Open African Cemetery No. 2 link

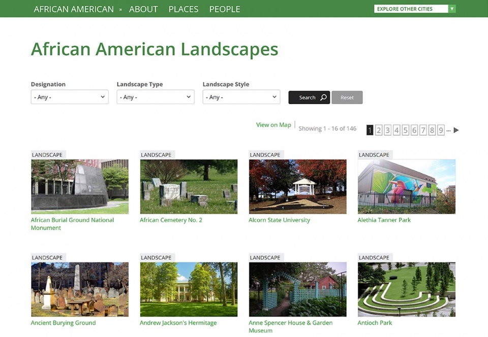coord(171,220)
